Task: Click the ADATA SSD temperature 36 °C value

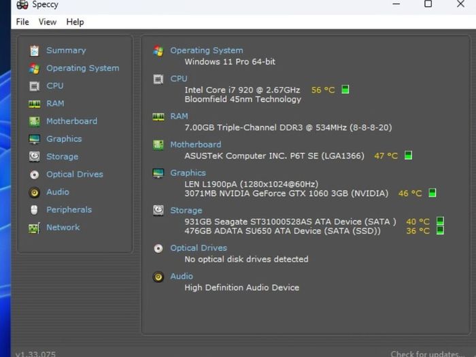Action: tap(418, 231)
